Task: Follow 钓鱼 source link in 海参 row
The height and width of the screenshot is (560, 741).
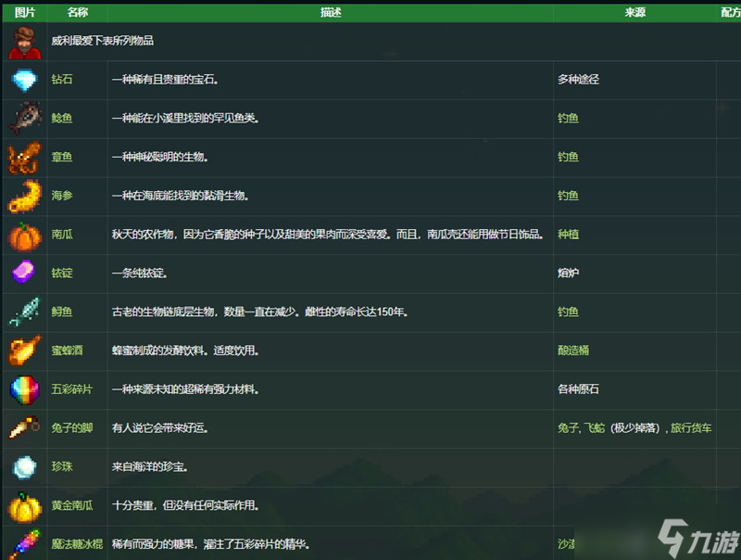Action: [568, 196]
